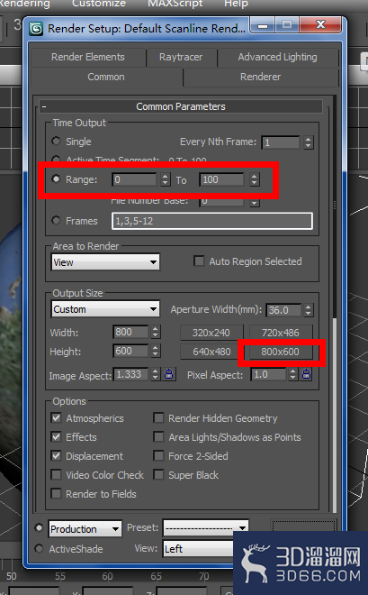Open the Output Size Custom dropdown
368x595 pixels.
point(105,309)
